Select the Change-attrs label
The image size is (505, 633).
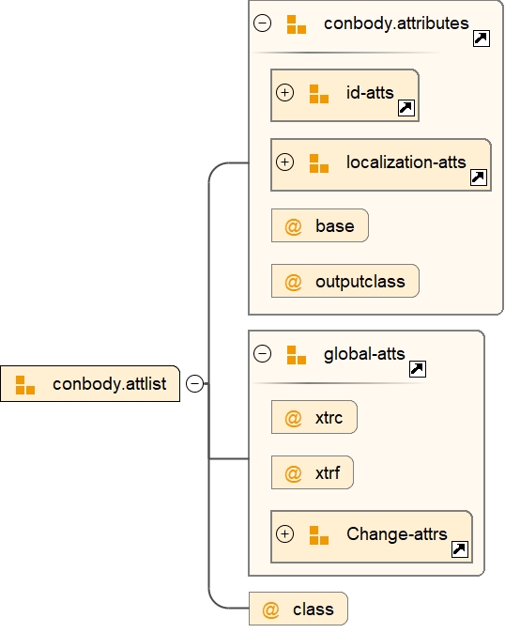point(397,533)
